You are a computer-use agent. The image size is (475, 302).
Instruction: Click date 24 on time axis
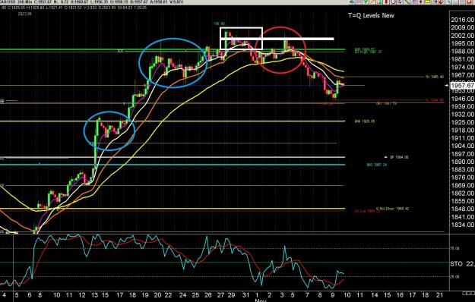(182, 295)
